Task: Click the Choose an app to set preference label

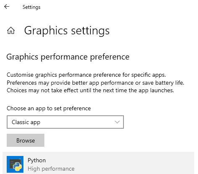Action: click(49, 109)
